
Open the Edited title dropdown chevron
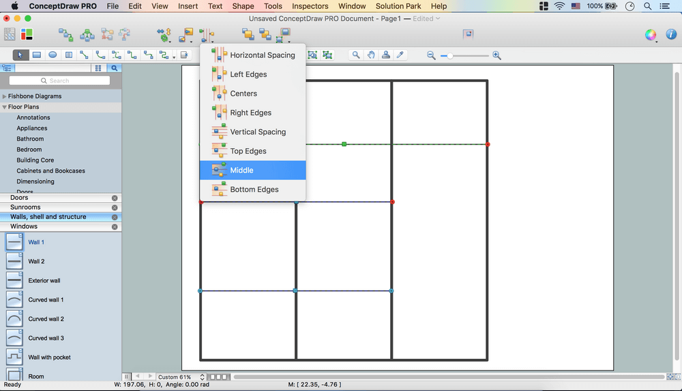coord(438,18)
